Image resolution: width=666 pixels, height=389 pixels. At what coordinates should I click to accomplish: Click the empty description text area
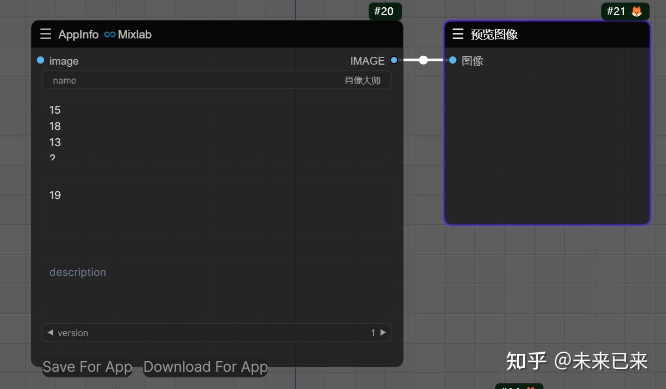click(217, 284)
